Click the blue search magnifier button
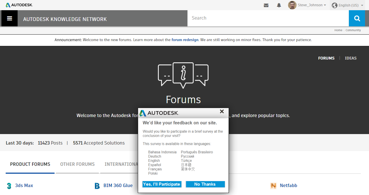The image size is (369, 195). pyautogui.click(x=357, y=18)
